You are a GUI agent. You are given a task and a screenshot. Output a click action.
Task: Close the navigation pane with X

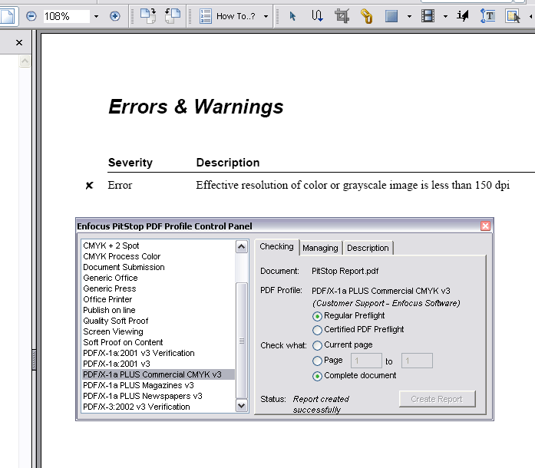click(19, 42)
